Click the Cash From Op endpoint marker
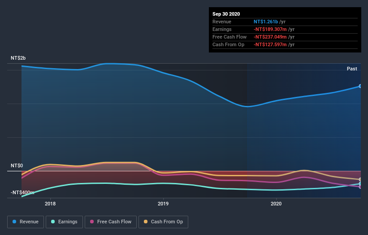 (x=360, y=179)
